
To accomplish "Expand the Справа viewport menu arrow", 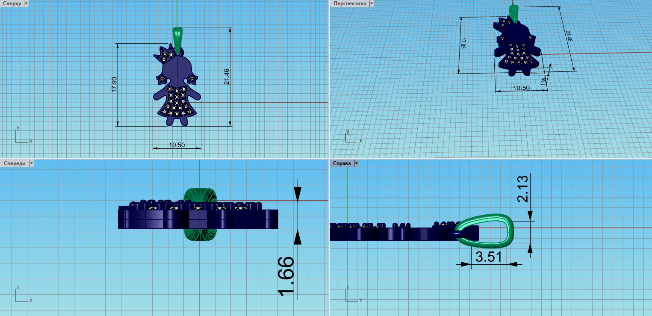I will click(x=356, y=163).
